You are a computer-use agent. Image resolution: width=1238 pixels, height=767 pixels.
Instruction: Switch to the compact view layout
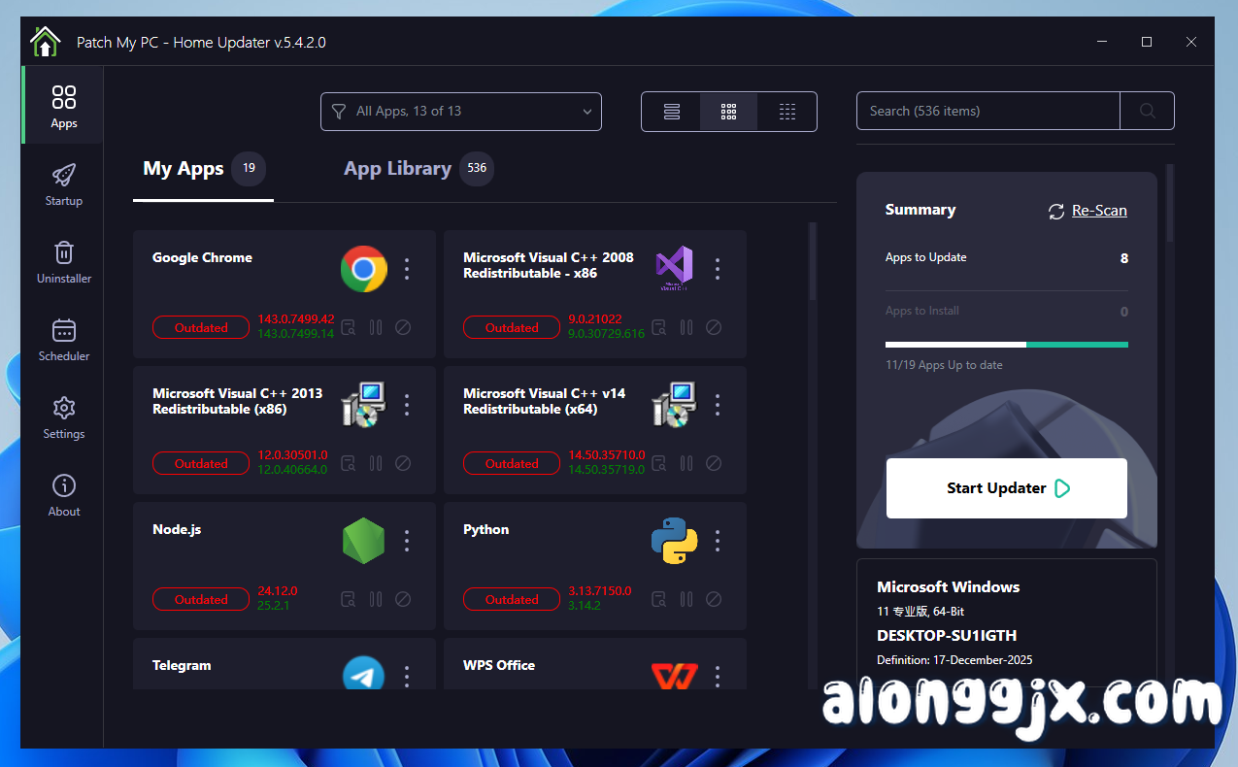[x=786, y=112]
